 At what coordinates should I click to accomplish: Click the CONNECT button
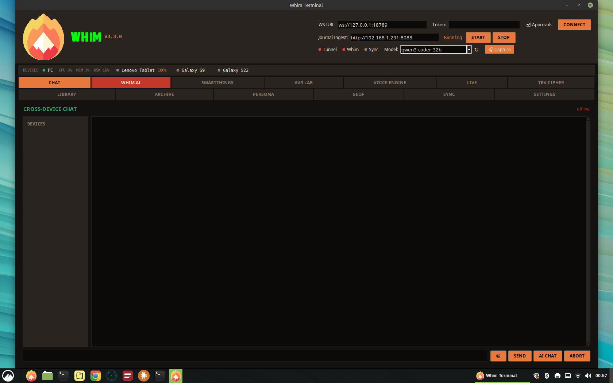574,24
